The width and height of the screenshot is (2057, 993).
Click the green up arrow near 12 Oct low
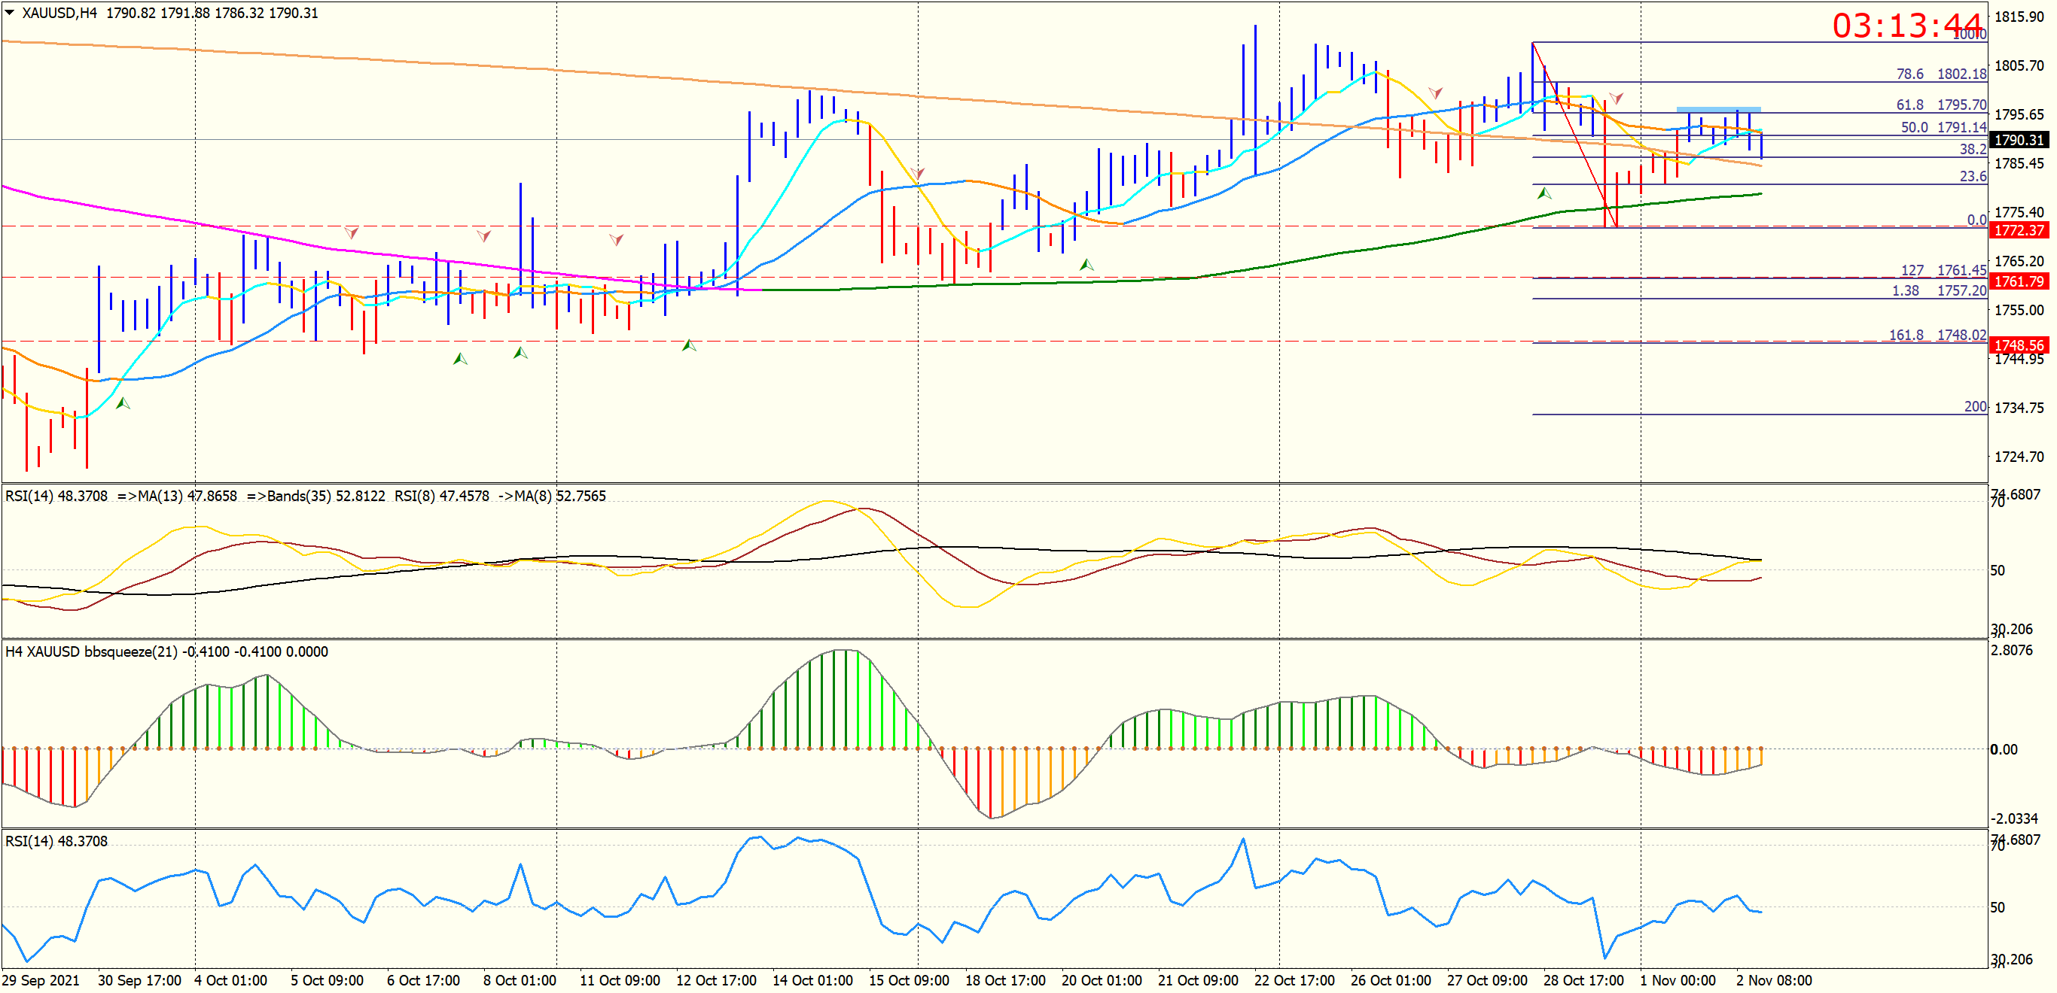(x=688, y=345)
